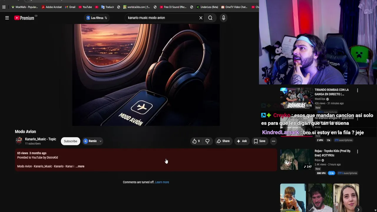Expand description with ...more
This screenshot has width=377, height=212.
tap(80, 166)
